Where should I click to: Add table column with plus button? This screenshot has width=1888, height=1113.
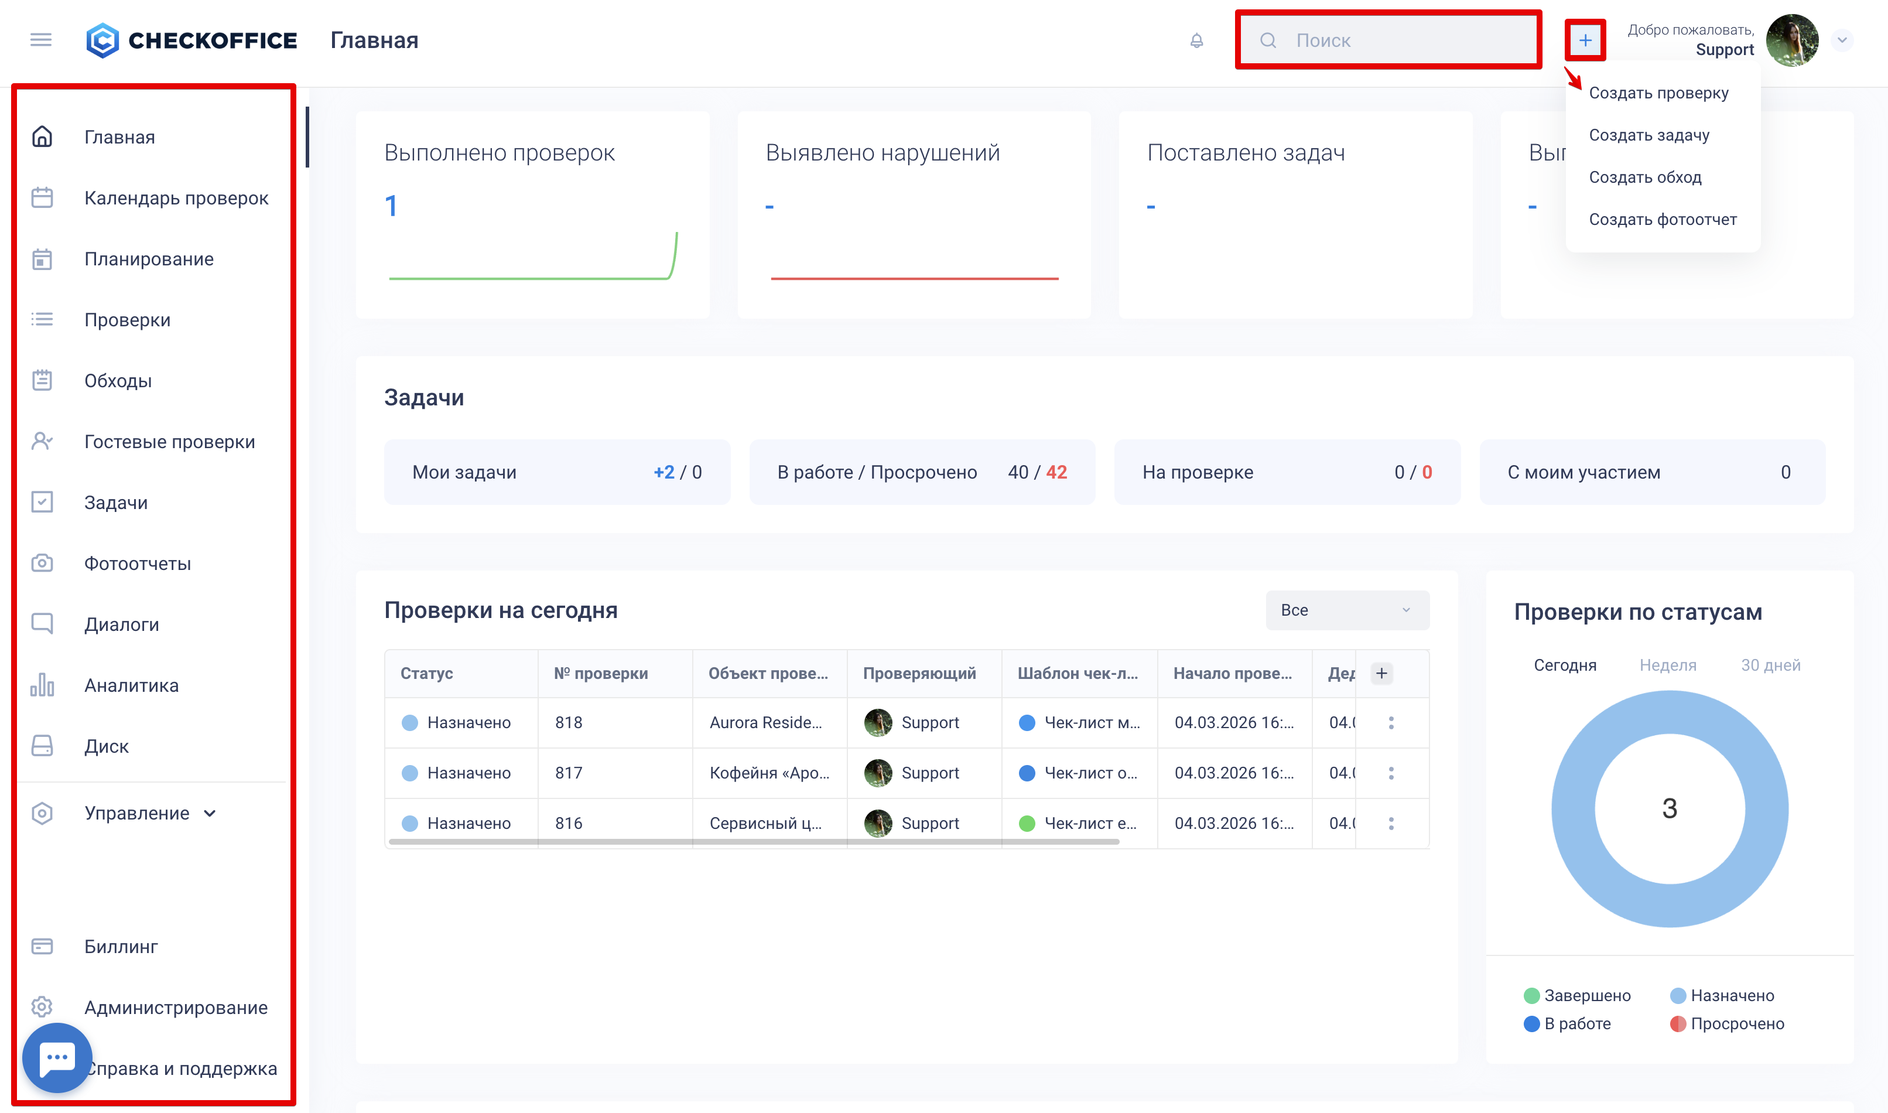pyautogui.click(x=1381, y=674)
